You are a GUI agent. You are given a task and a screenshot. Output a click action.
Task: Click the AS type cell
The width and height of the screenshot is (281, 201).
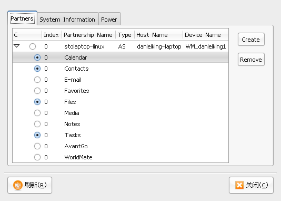coord(122,46)
